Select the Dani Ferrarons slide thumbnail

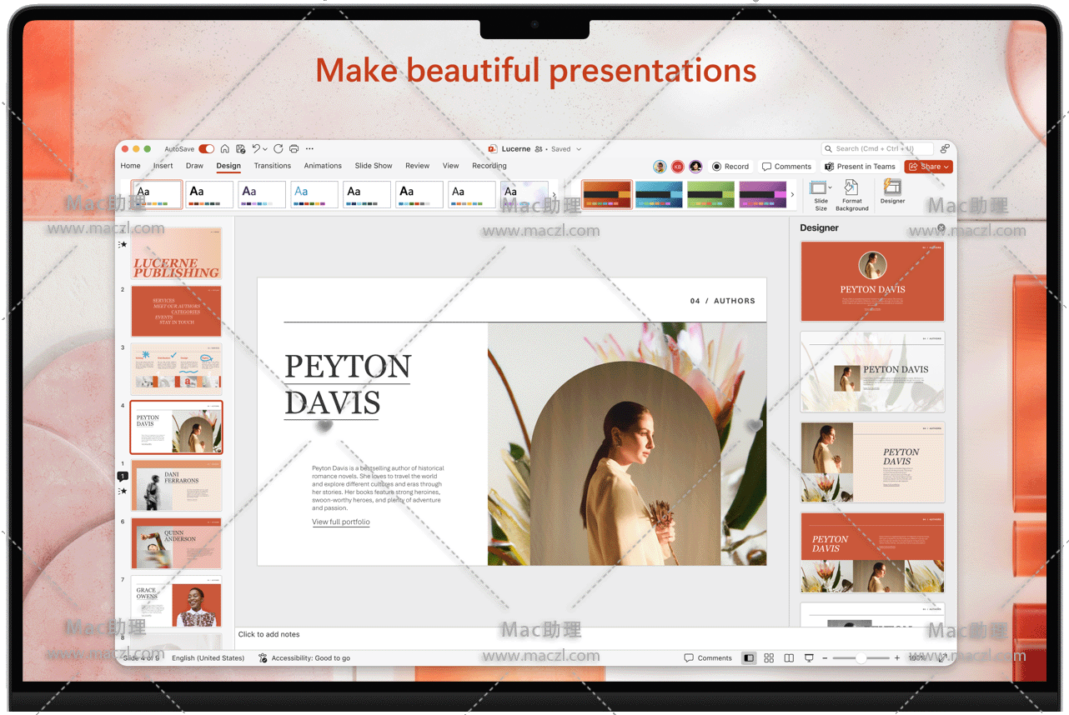tap(177, 486)
